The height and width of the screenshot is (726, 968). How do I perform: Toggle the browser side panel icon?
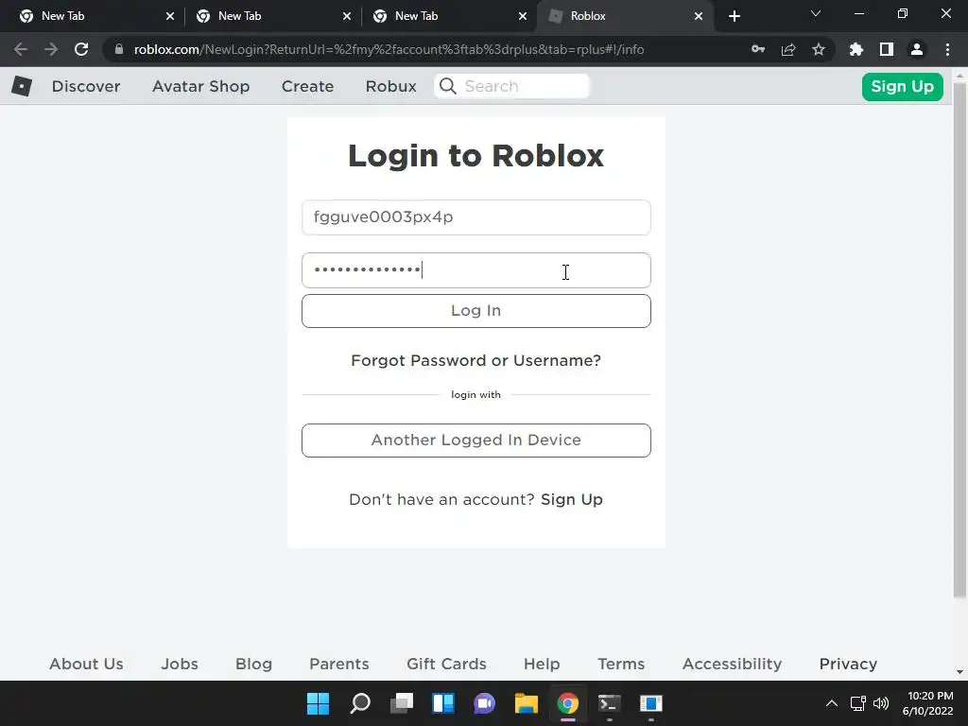pyautogui.click(x=887, y=49)
